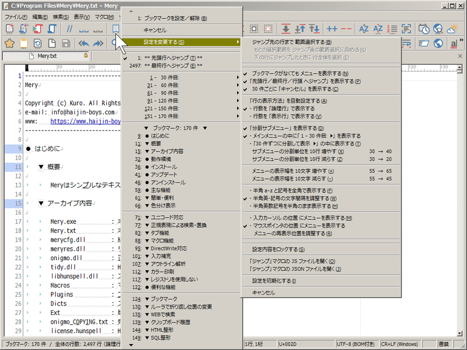Click the toolbar overflow chevron
Screen dimensions: 467x350
click(461, 40)
